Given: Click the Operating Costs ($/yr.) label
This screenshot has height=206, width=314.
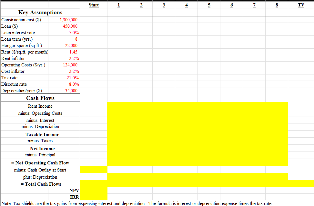Looking at the screenshot, I should tap(23, 65).
